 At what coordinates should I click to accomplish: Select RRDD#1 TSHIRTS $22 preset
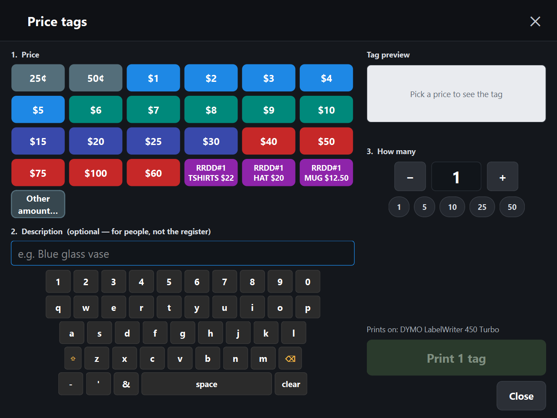coord(211,173)
